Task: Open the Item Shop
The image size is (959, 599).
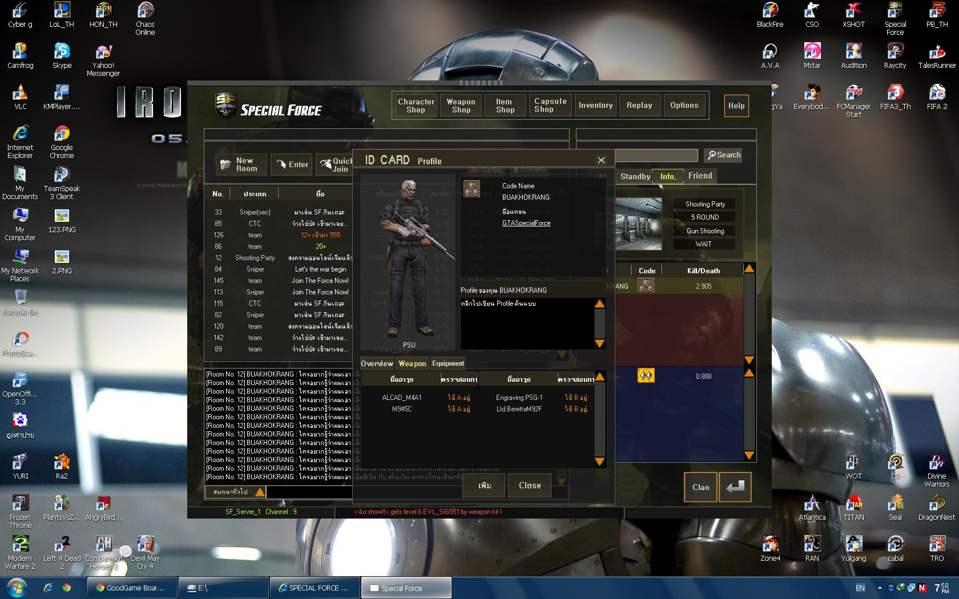Action: 505,106
